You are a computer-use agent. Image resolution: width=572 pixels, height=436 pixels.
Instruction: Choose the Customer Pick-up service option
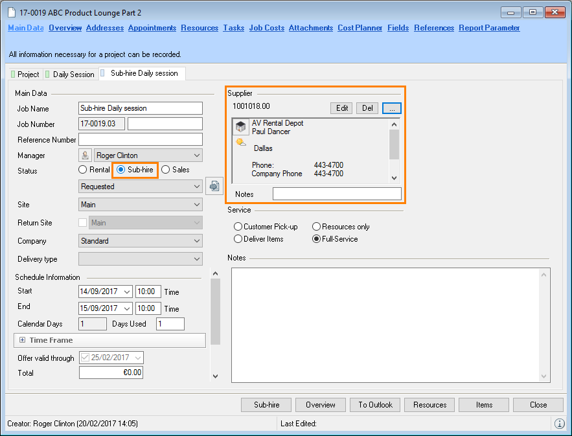pyautogui.click(x=238, y=227)
